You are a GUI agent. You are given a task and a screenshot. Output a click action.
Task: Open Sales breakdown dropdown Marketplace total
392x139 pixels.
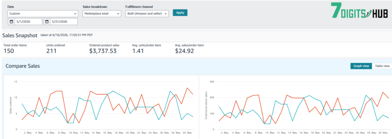[102, 13]
